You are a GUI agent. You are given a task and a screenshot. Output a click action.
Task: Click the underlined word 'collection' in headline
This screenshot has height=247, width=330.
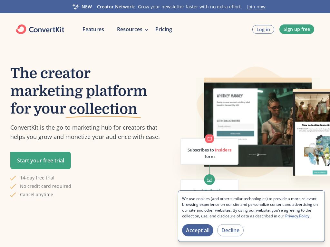pos(103,109)
